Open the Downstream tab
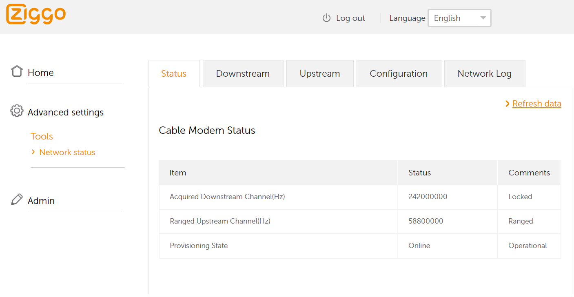Image resolution: width=574 pixels, height=297 pixels. click(243, 73)
